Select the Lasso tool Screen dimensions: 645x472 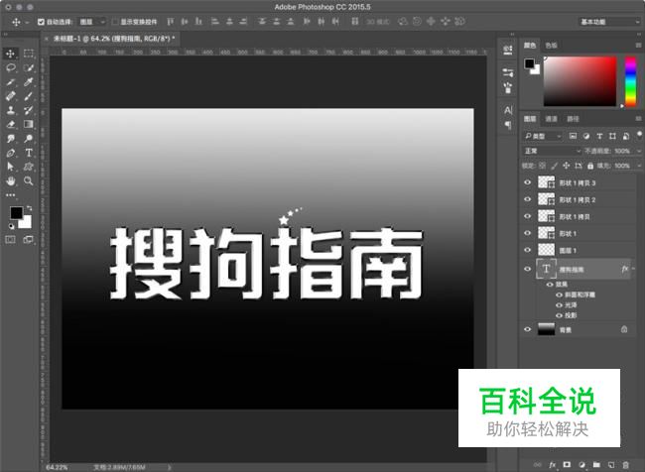tap(11, 67)
